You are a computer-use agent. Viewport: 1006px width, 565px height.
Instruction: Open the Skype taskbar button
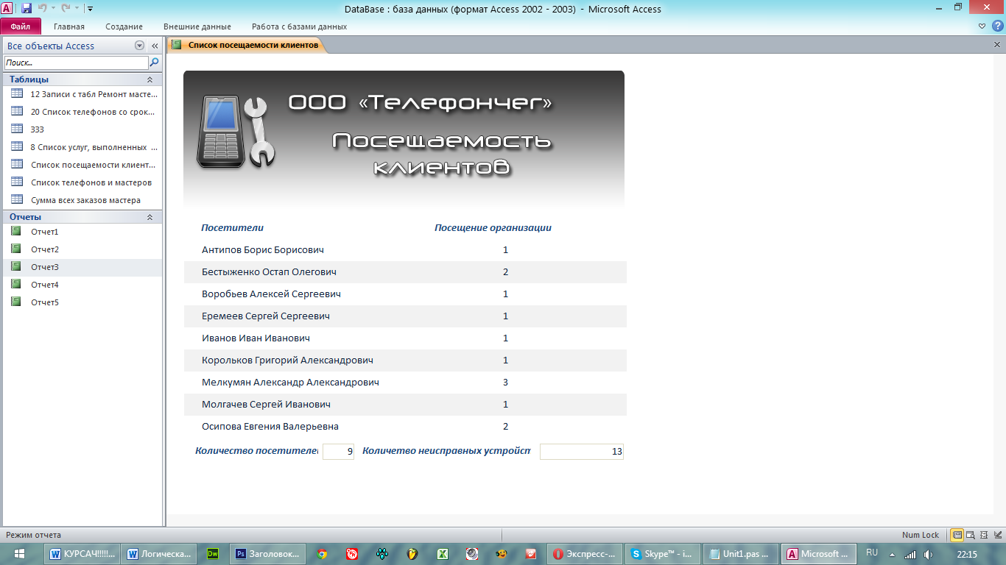click(x=661, y=554)
